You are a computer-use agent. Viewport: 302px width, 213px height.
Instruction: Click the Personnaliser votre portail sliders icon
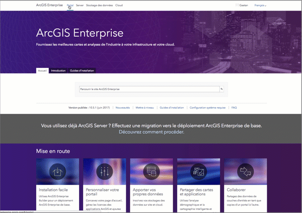(104, 172)
